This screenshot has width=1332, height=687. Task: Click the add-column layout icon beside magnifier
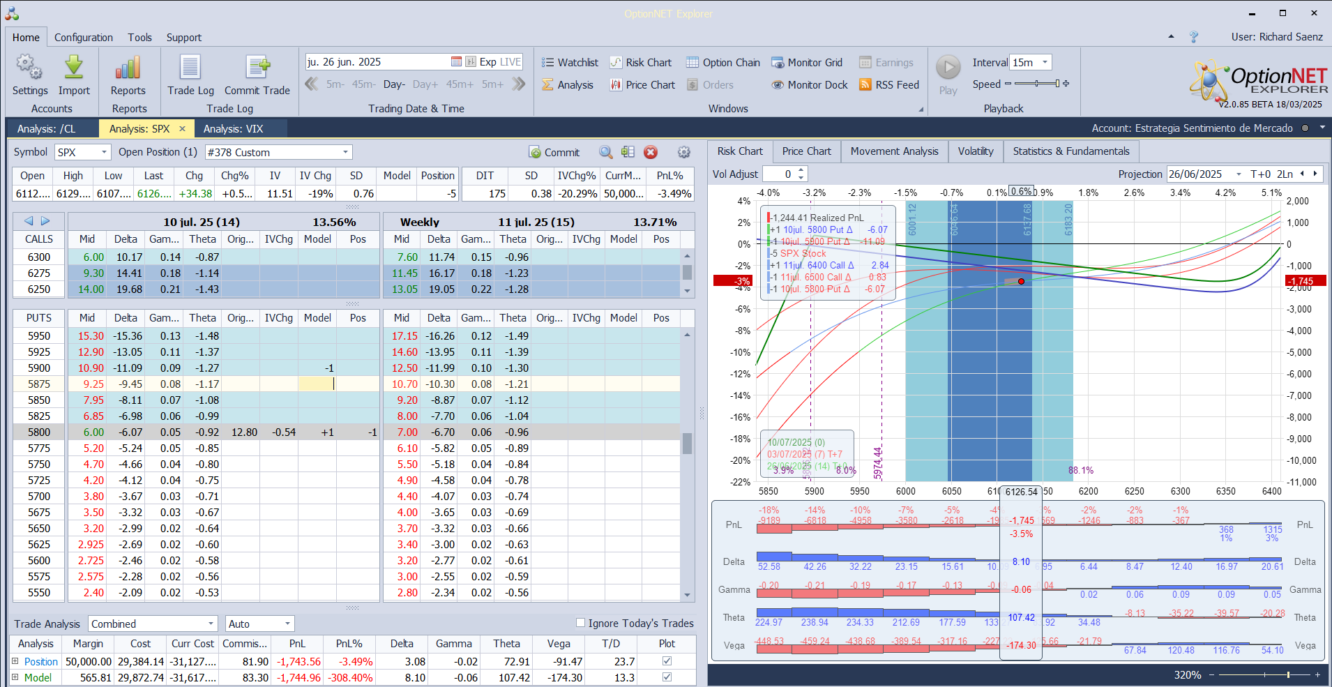pos(628,152)
